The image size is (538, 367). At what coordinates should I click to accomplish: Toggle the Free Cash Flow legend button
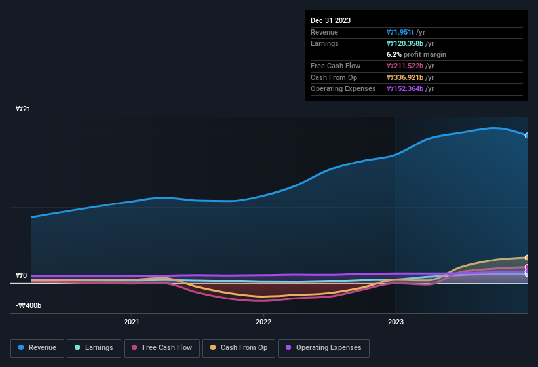coord(162,349)
